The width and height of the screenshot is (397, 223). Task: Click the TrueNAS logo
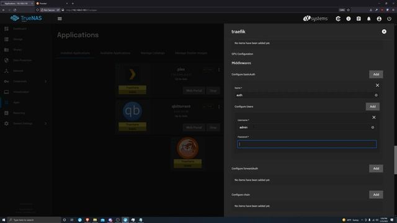(x=26, y=18)
